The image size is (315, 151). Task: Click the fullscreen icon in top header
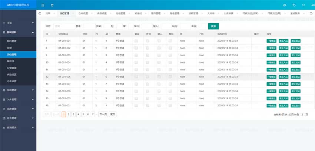click(x=304, y=5)
